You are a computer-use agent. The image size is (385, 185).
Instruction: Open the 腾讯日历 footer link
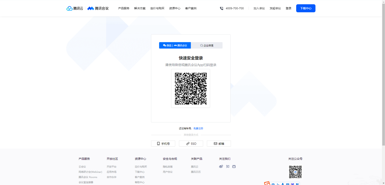(x=196, y=172)
